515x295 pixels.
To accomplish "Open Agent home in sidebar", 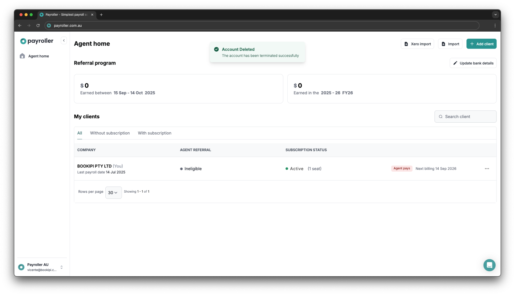I will (x=39, y=56).
